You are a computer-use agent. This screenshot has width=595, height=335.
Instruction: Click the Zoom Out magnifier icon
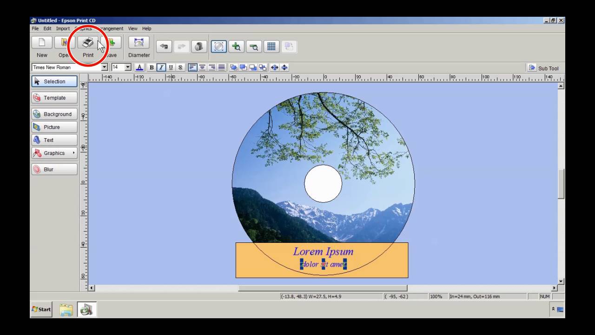(254, 46)
